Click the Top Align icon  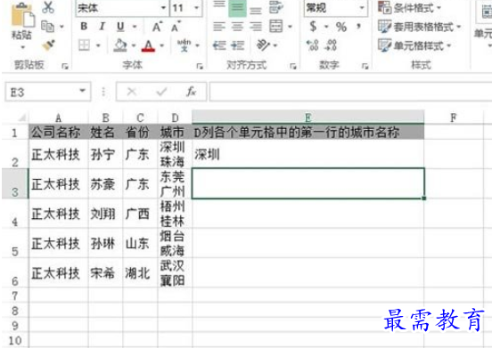pos(219,5)
